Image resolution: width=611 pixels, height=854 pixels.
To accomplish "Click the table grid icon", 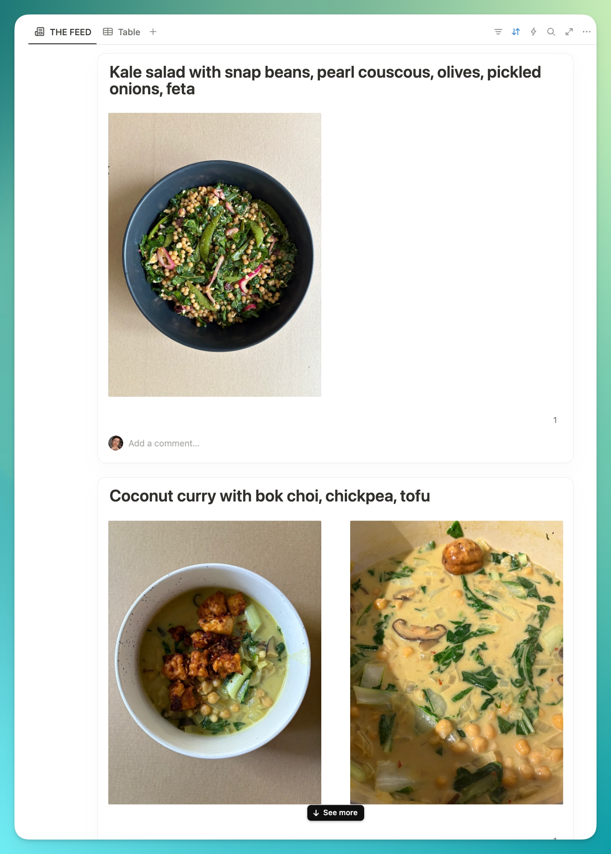I will tap(108, 32).
